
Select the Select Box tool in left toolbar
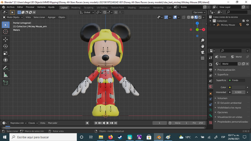[6, 25]
